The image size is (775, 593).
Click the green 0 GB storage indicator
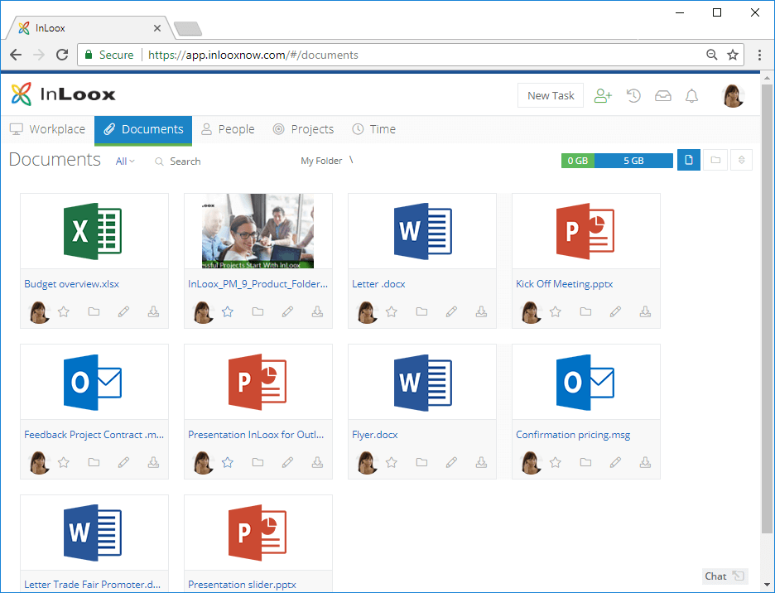578,161
